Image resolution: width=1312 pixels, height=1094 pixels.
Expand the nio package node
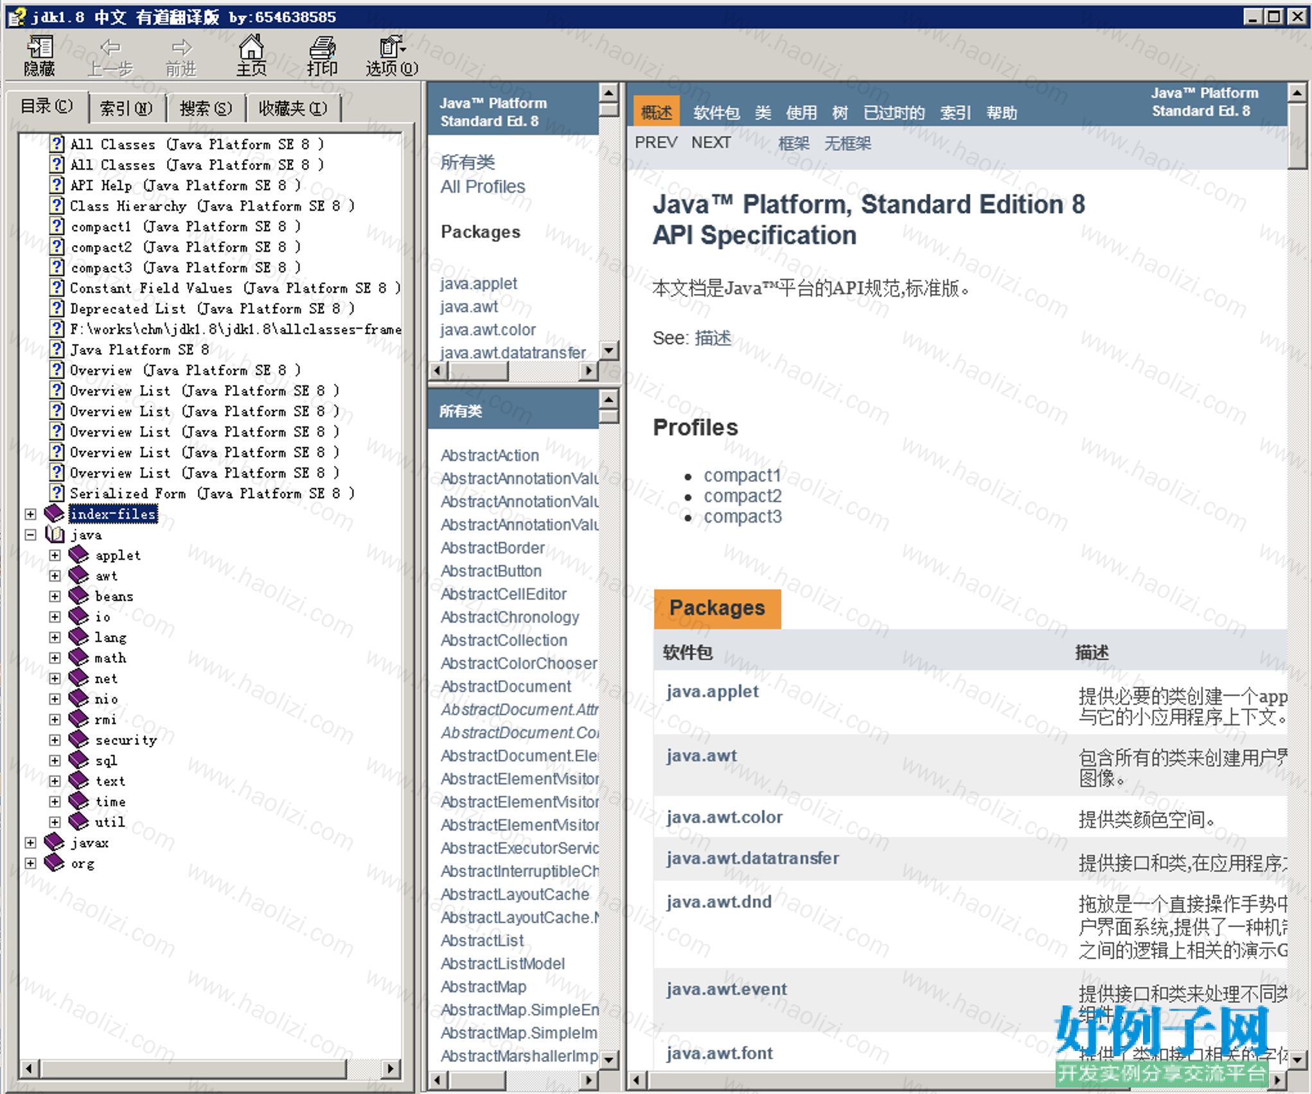click(x=55, y=699)
